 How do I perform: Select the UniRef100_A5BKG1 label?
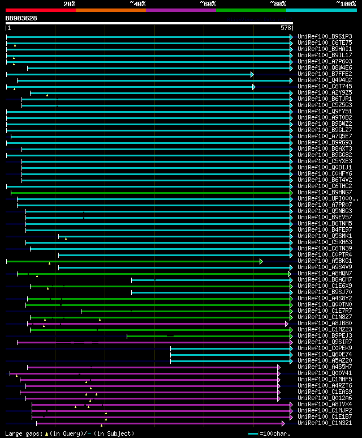click(x=325, y=261)
